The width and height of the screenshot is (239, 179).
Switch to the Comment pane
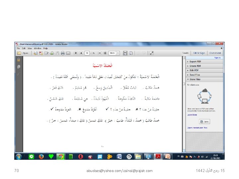click(x=215, y=53)
